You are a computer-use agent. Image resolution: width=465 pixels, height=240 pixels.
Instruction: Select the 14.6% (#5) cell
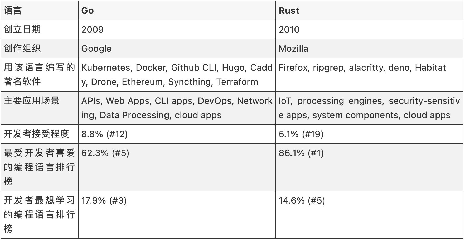[x=302, y=200]
